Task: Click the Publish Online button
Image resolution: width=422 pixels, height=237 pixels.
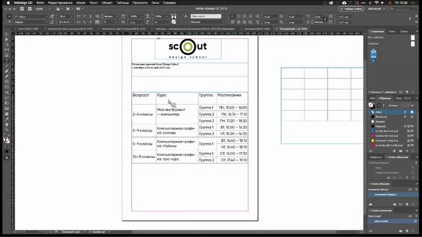Action: point(351,9)
